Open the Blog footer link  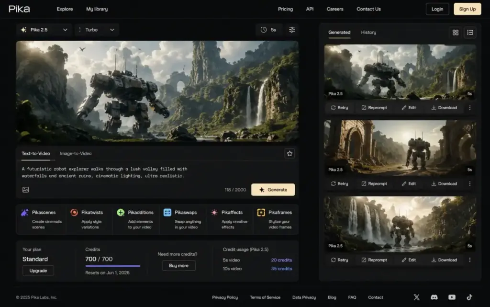pyautogui.click(x=332, y=297)
